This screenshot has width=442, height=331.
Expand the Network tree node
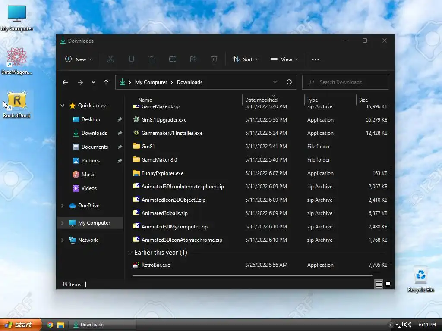pos(62,240)
